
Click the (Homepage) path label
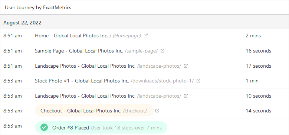pyautogui.click(x=127, y=36)
